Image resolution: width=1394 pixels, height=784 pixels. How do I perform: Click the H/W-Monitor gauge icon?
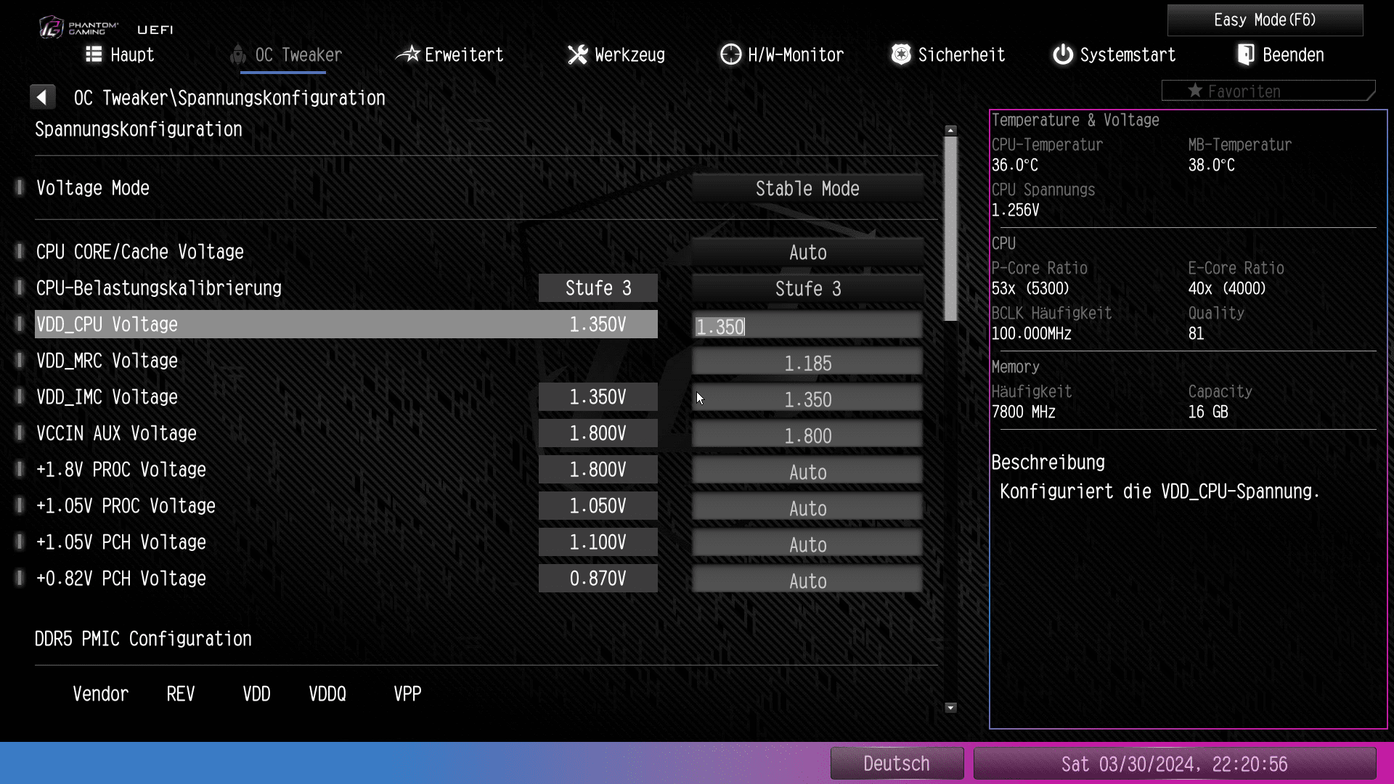click(730, 54)
